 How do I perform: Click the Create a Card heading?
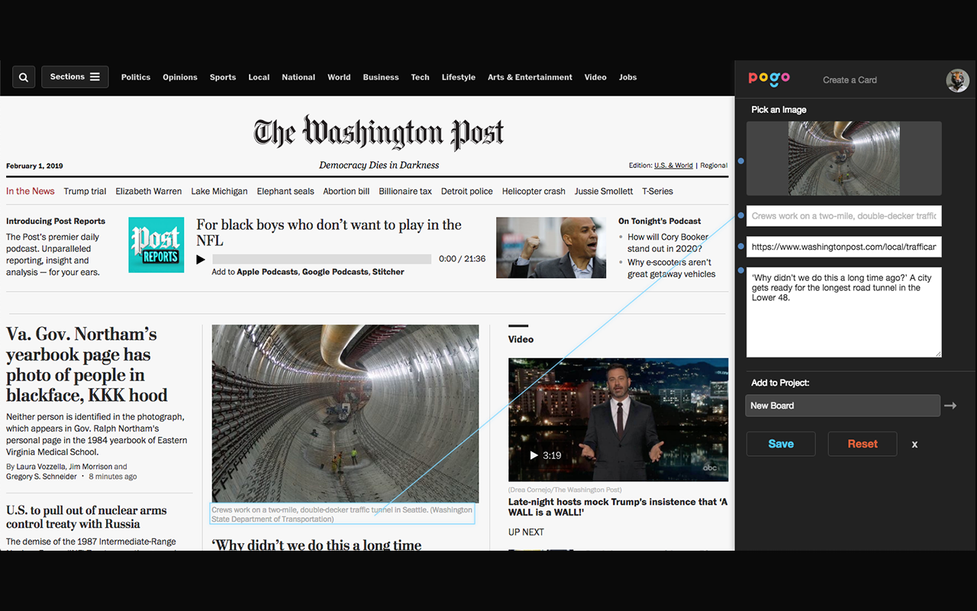tap(850, 80)
